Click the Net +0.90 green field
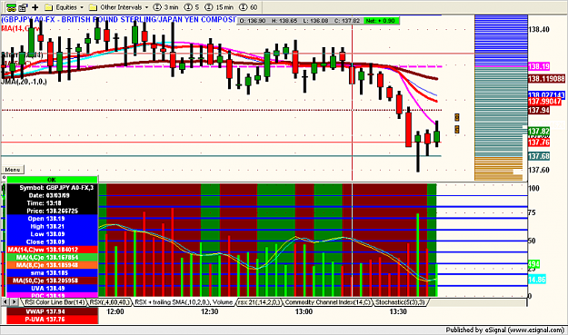 [381, 21]
